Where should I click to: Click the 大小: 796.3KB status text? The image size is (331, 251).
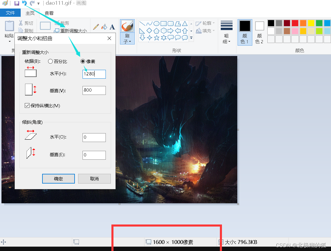pos(241,242)
